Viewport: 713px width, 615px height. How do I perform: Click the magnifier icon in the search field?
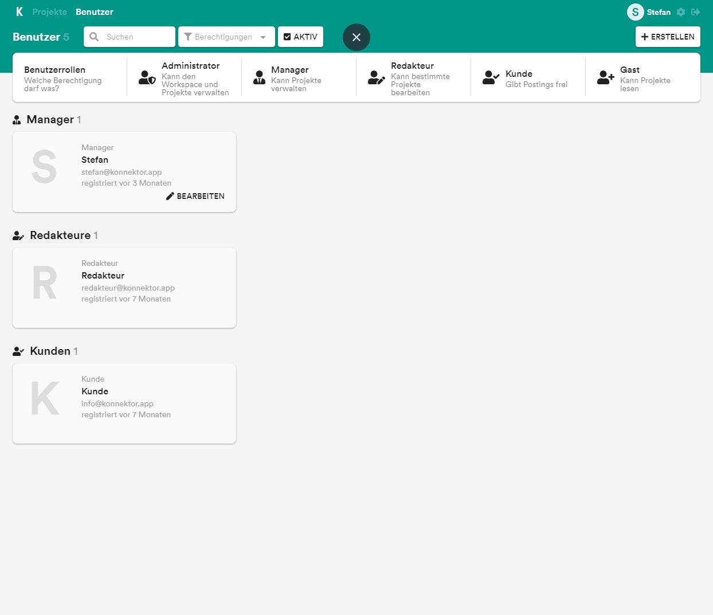(94, 37)
